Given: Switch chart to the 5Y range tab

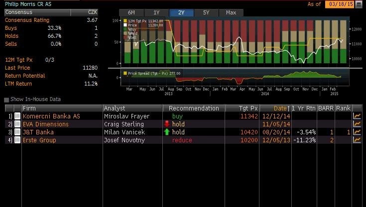Looking at the screenshot, I should tap(206, 12).
